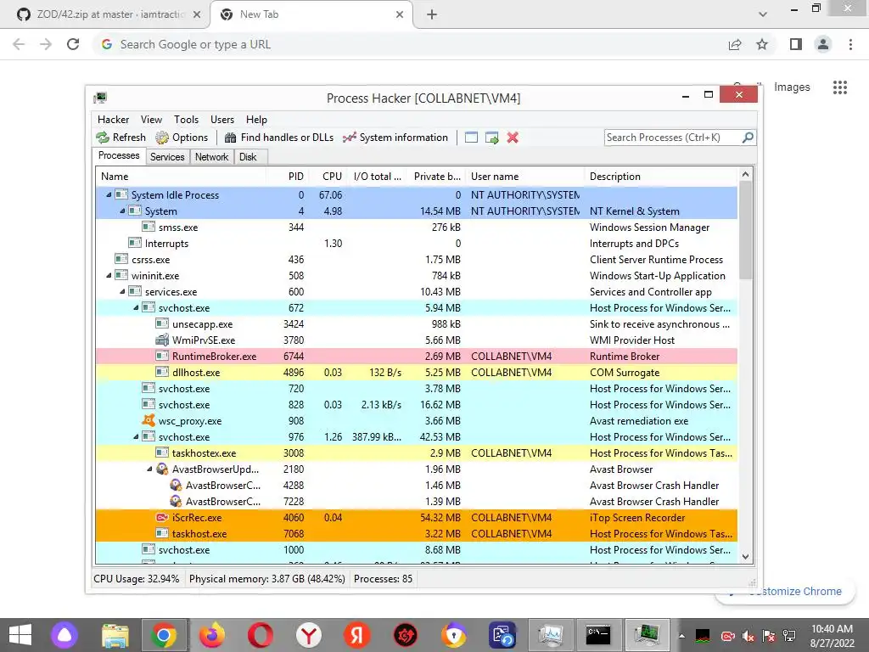Click muted volume tray icon
The width and height of the screenshot is (869, 652).
point(748,636)
